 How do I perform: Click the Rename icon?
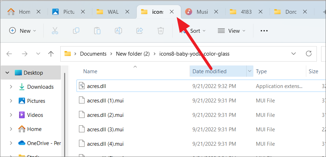[118, 31]
